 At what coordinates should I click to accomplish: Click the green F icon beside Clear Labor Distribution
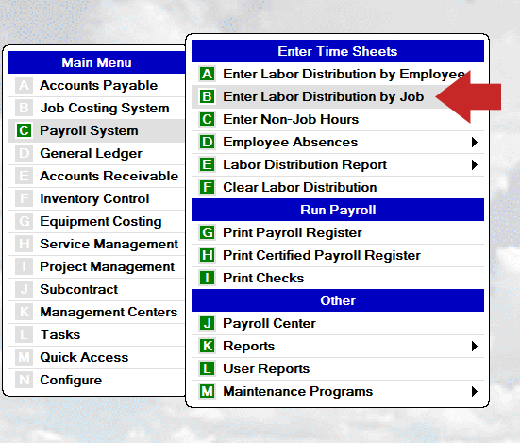point(208,187)
